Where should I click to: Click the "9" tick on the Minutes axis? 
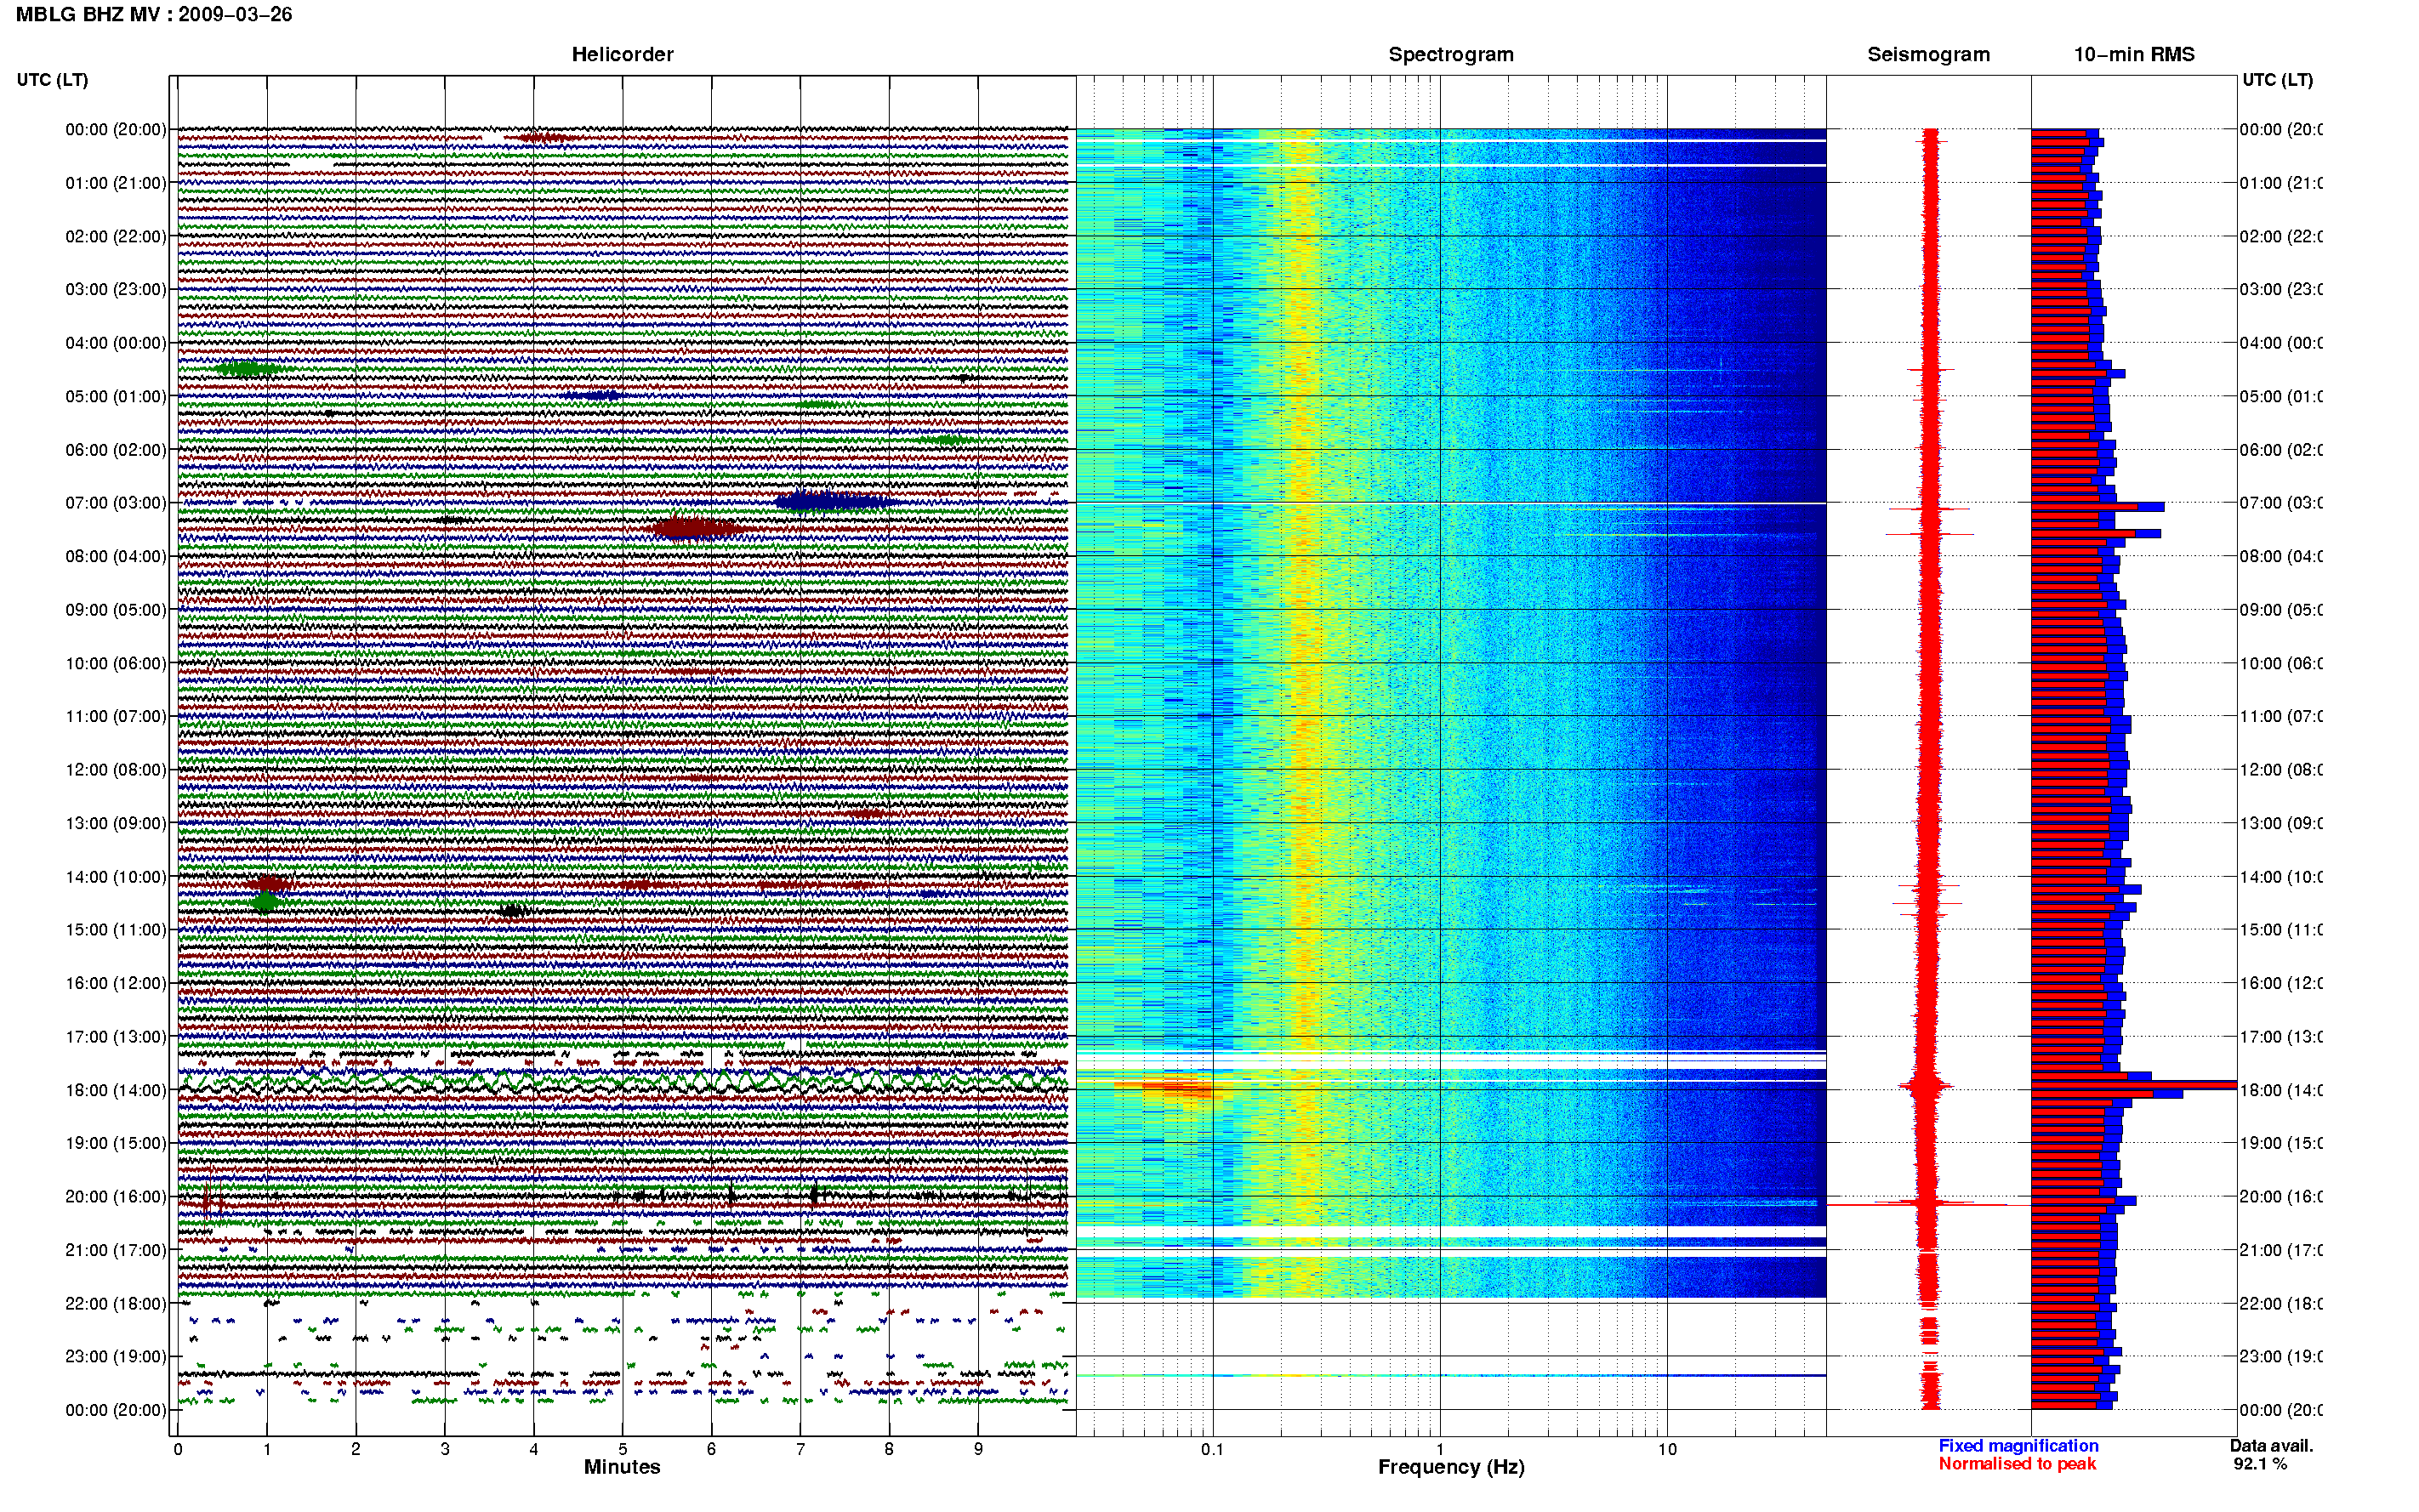pyautogui.click(x=978, y=1449)
